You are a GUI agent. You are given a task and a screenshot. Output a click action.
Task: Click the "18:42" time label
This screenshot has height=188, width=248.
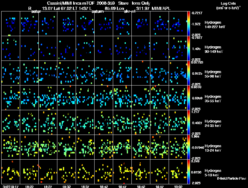click(104, 186)
